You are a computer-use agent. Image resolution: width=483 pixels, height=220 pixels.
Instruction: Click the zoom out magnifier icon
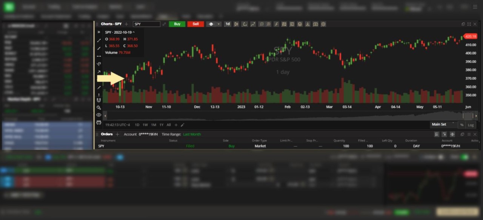[261, 24]
